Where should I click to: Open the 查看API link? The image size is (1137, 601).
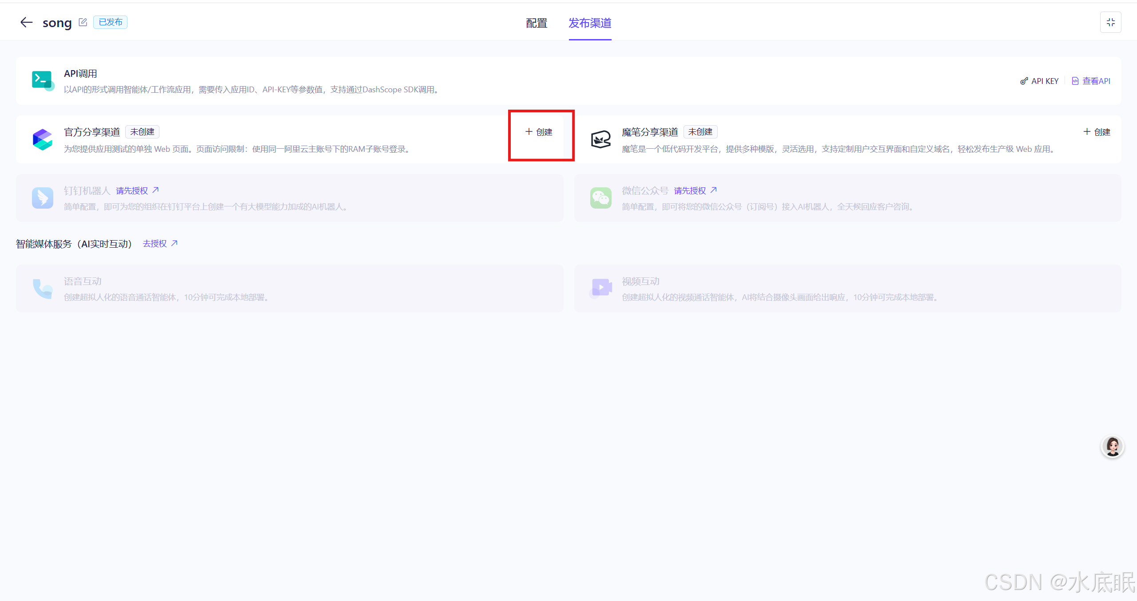(1091, 81)
